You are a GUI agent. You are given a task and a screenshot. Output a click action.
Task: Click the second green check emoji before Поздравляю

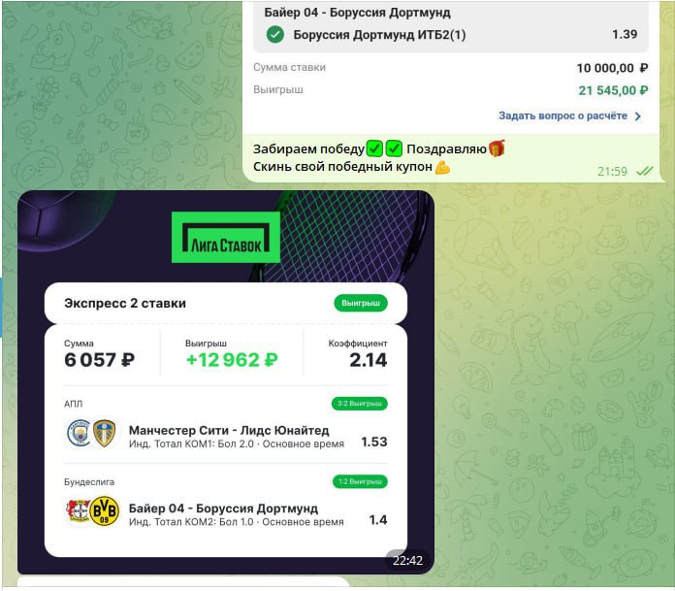[394, 149]
